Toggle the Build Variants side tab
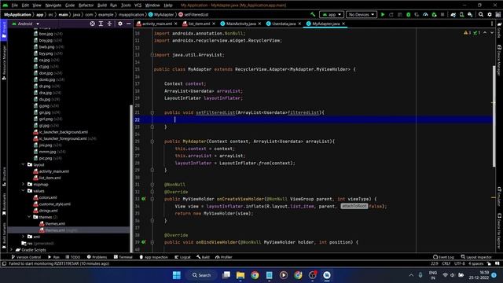The image size is (503, 283). 4,235
